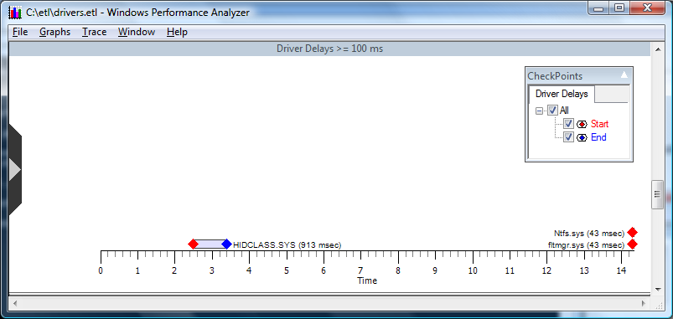
Task: Click the horizontal scrollbar right arrow
Action: pos(644,303)
